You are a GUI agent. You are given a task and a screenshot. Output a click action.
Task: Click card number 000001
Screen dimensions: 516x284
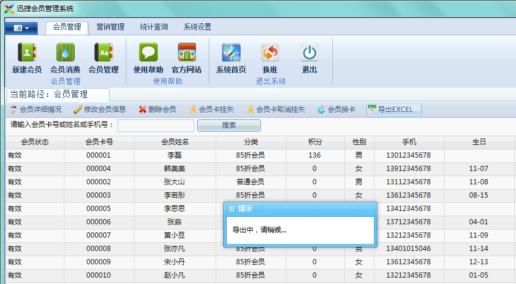99,155
